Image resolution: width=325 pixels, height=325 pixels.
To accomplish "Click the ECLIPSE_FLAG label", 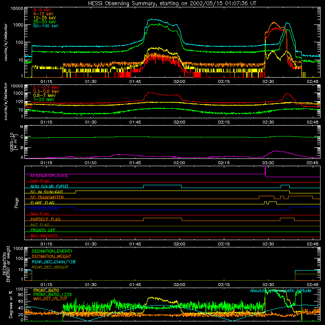I will pyautogui.click(x=44, y=208).
